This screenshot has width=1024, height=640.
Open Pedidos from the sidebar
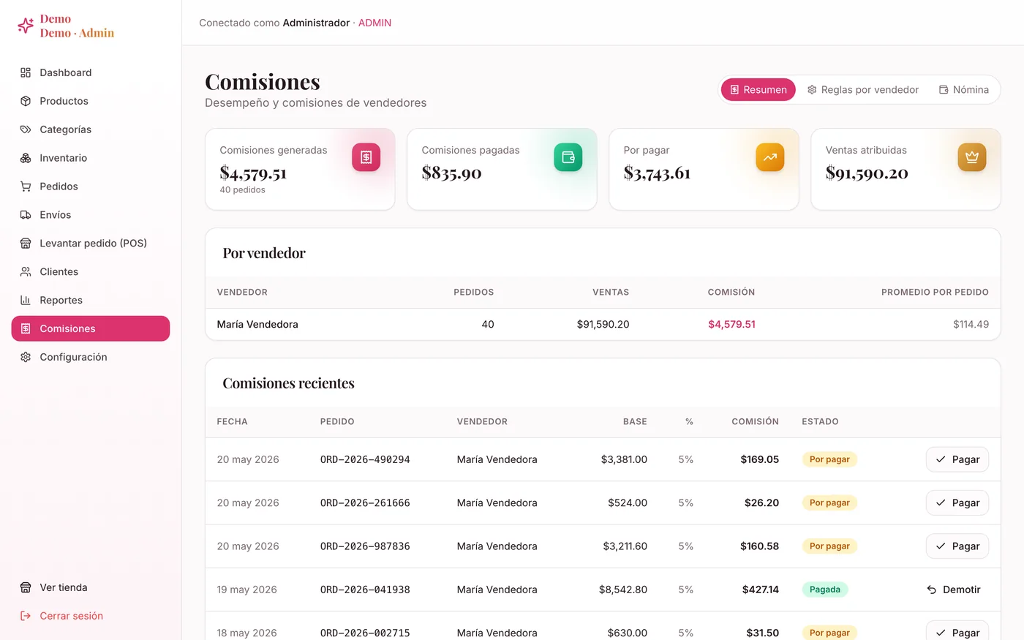(x=91, y=187)
